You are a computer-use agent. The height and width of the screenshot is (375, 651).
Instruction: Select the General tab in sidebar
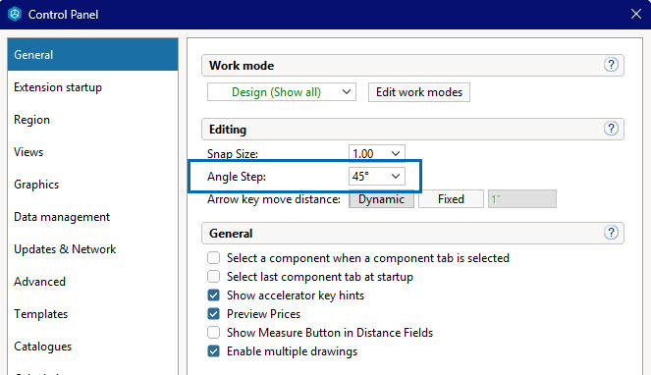[92, 54]
